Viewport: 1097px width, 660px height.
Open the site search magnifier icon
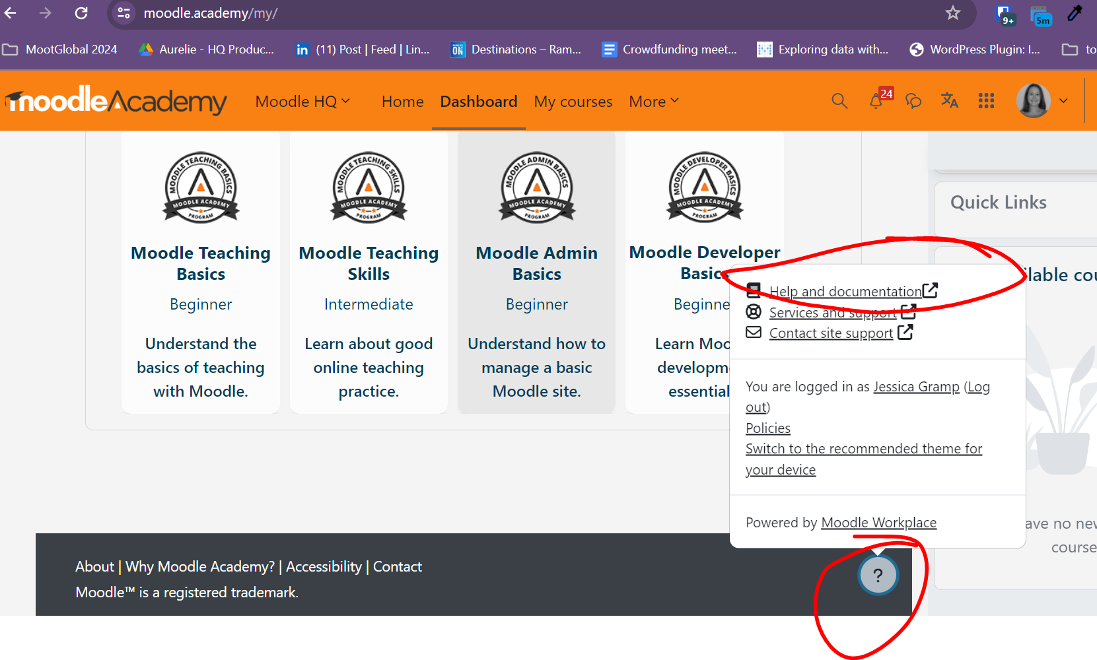(x=839, y=101)
